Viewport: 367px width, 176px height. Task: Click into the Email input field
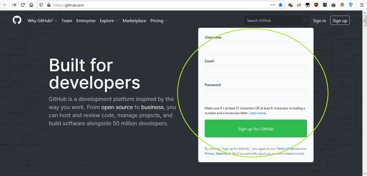click(x=256, y=72)
